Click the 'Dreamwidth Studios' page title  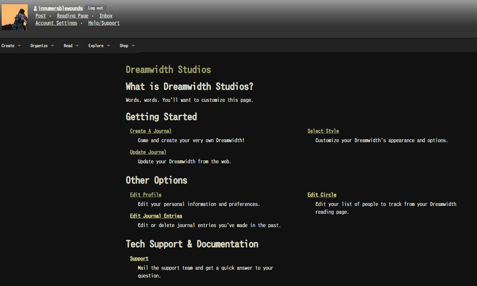click(x=168, y=70)
